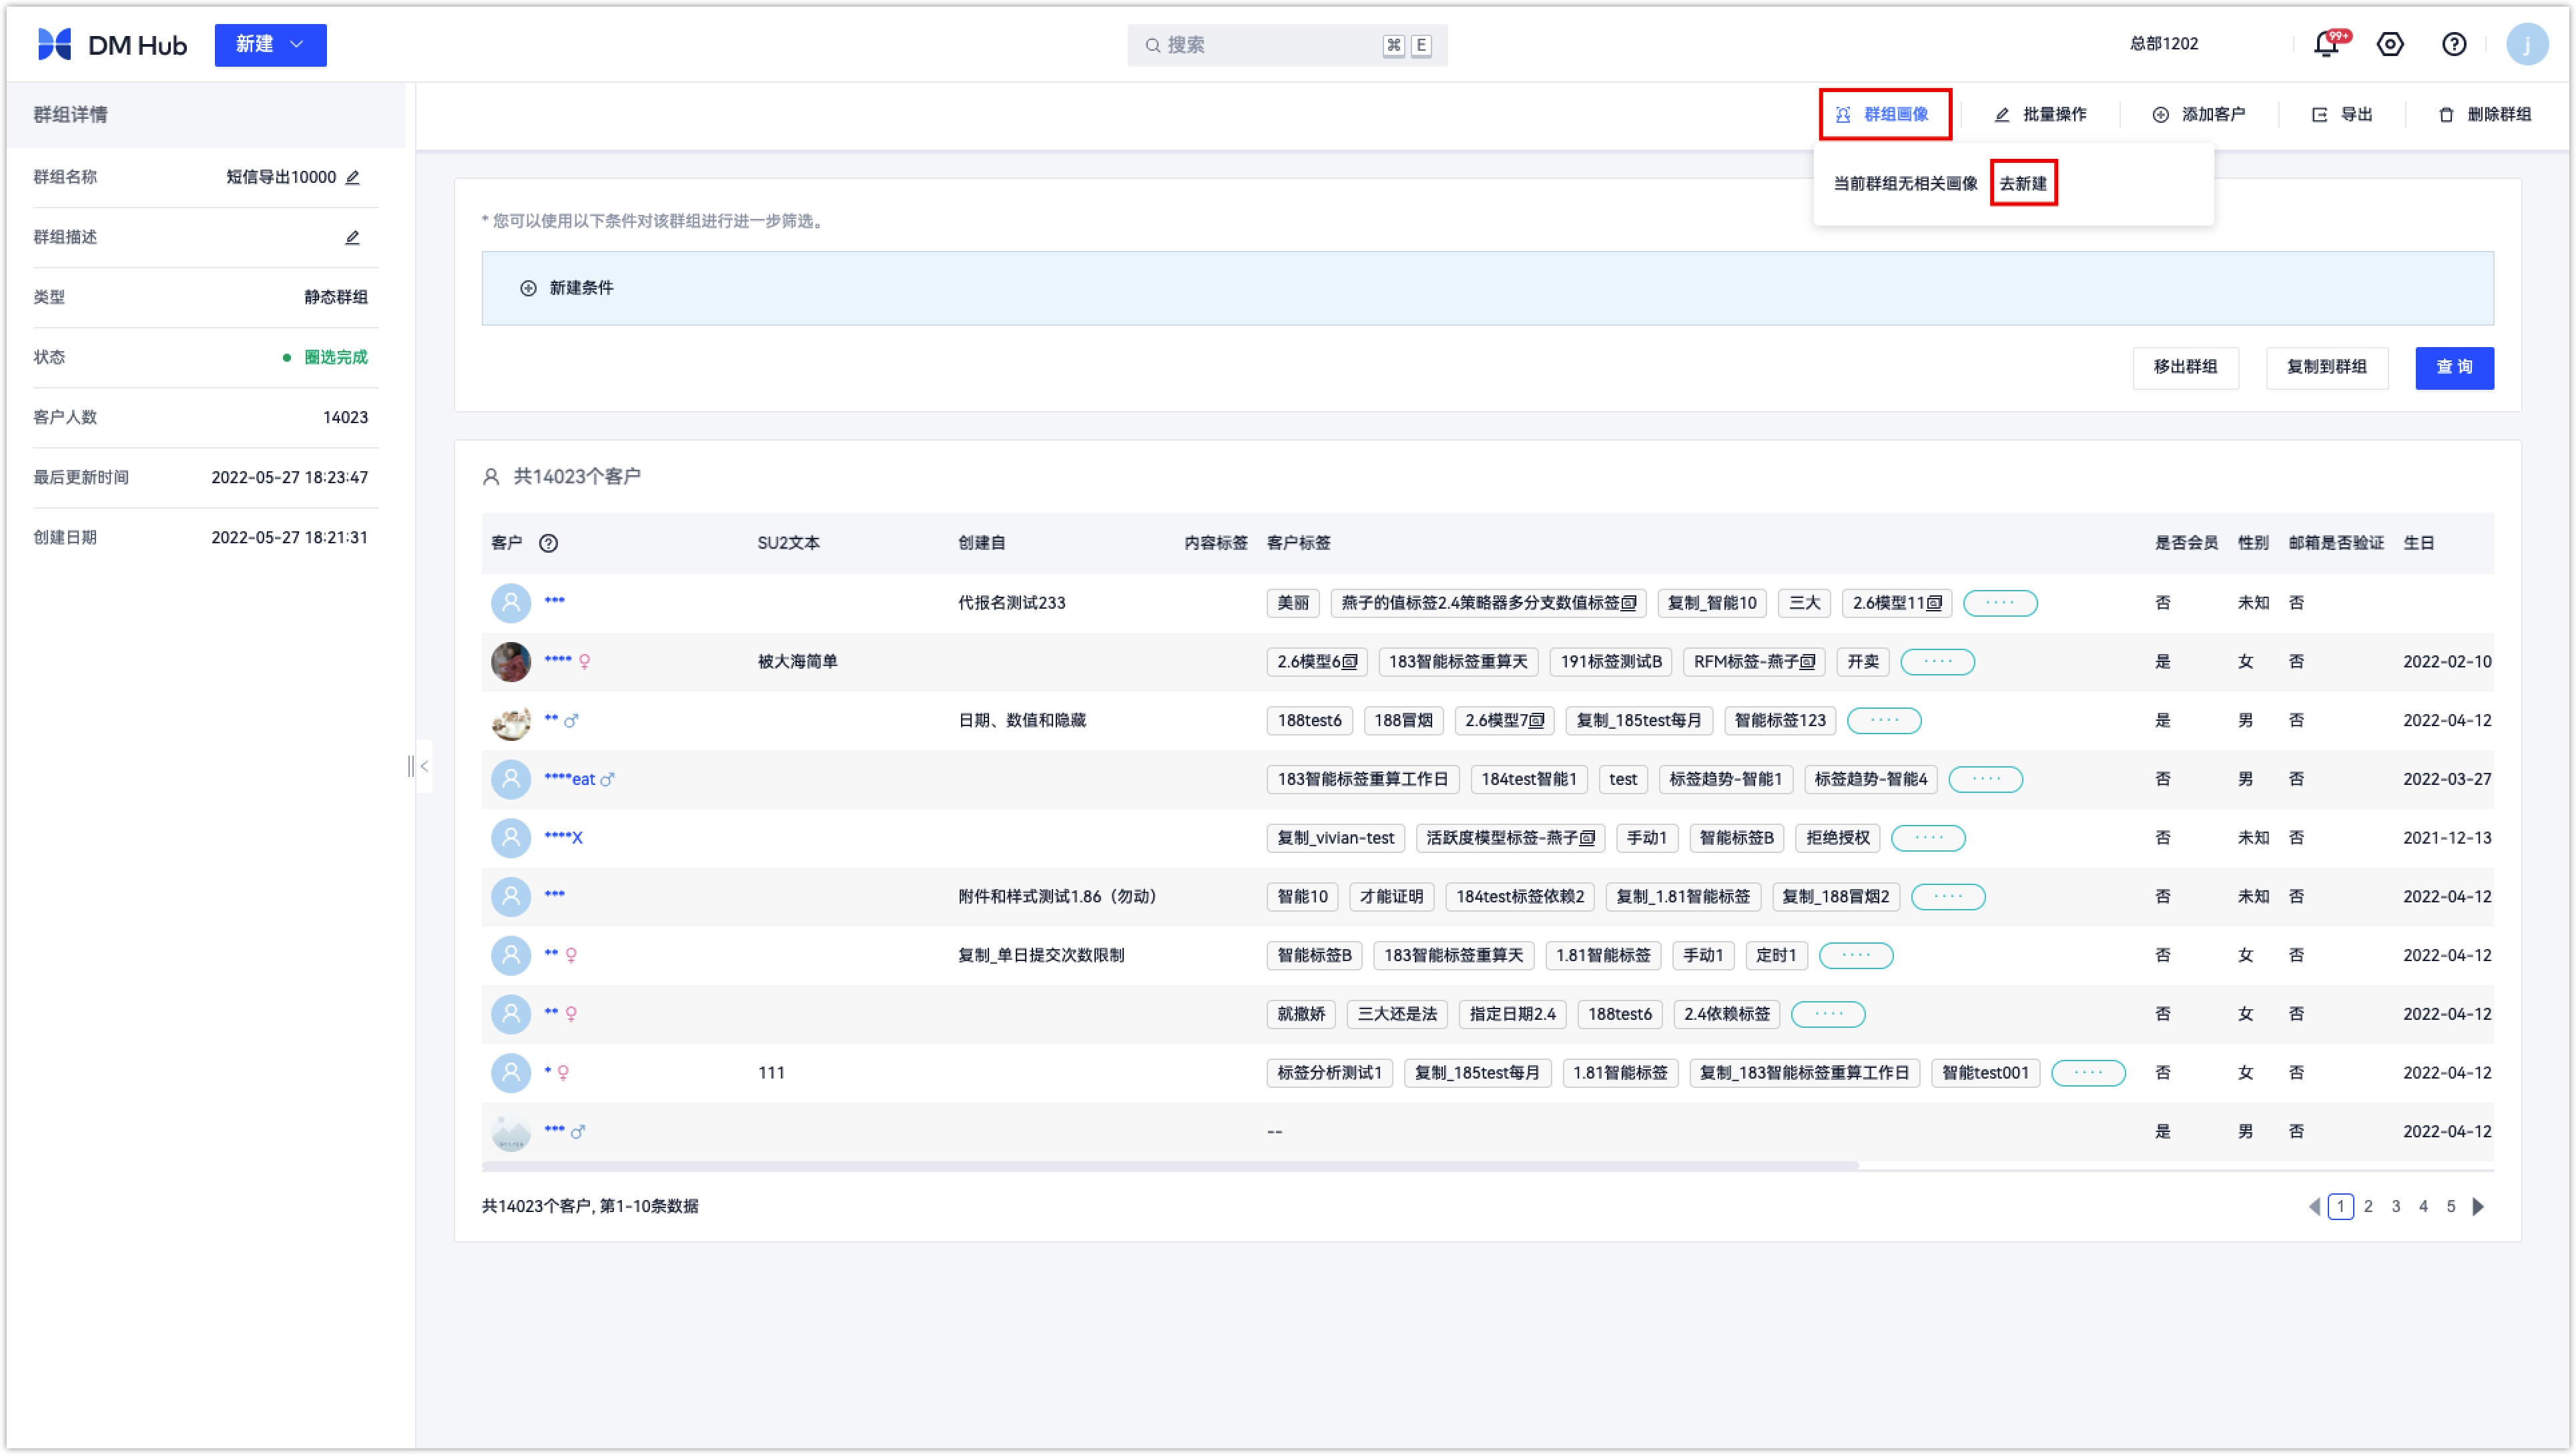This screenshot has width=2576, height=1455.
Task: Edit the group description pencil icon
Action: (352, 238)
